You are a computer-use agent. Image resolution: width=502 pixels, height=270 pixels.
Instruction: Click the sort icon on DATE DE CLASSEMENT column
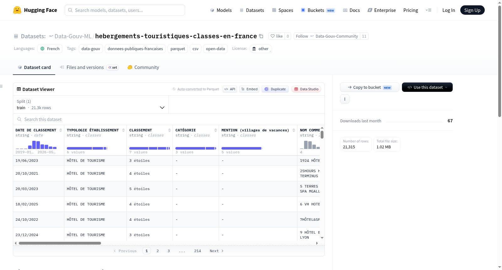pos(61,130)
